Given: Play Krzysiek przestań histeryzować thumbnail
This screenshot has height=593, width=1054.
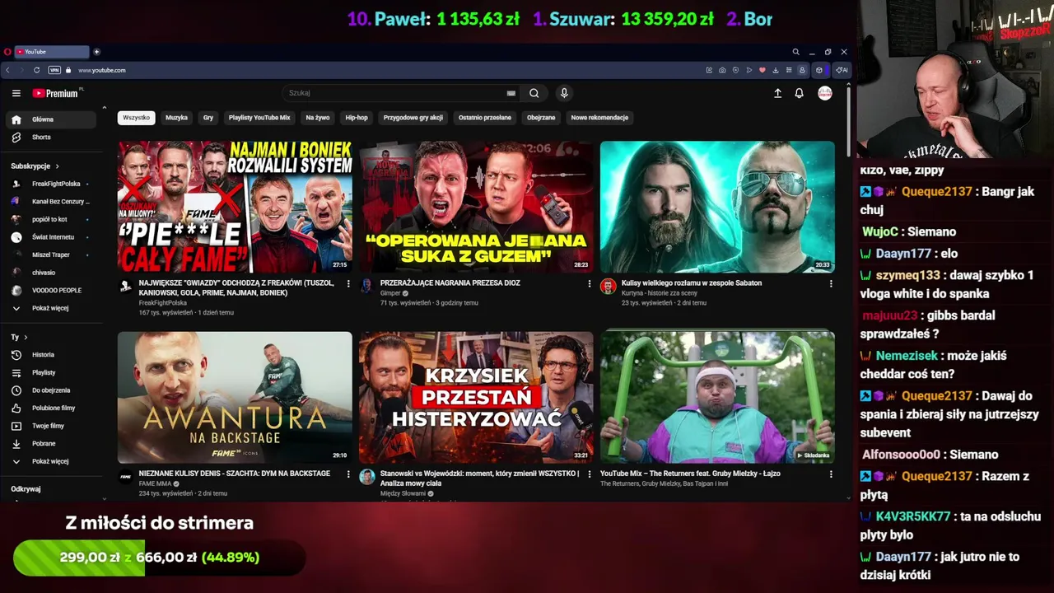Looking at the screenshot, I should coord(476,398).
